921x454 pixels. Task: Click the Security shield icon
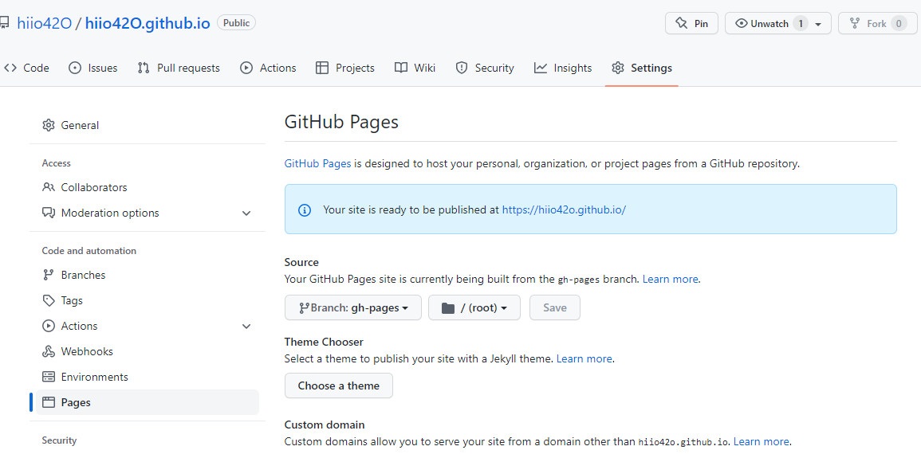point(462,68)
